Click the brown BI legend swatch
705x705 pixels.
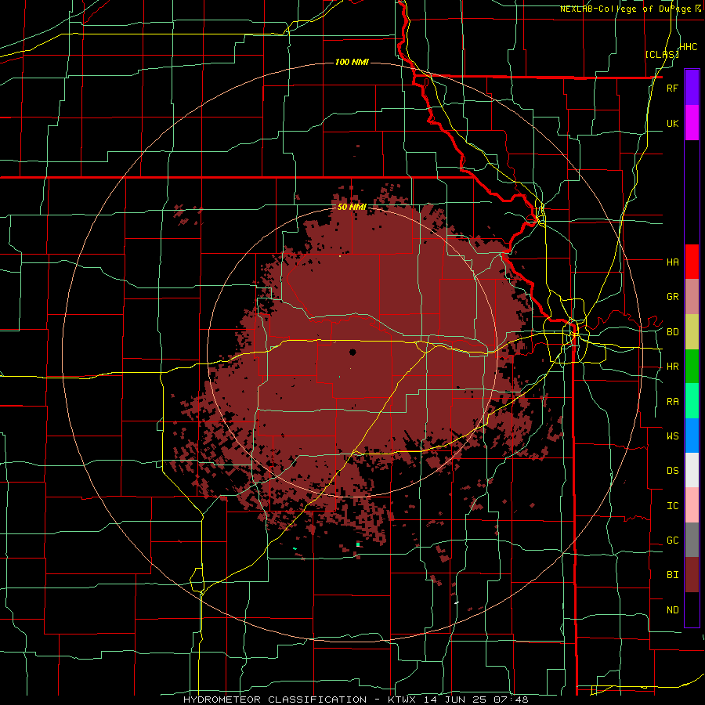coord(692,575)
